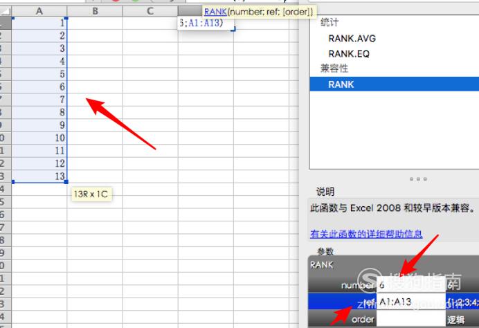Image resolution: width=479 pixels, height=328 pixels.
Task: Click cell containing 4 in column A
Action: click(x=39, y=62)
